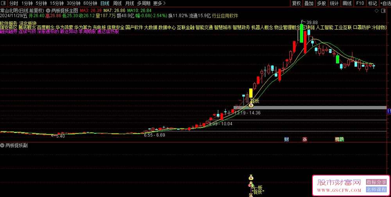
Task: Click the 机器人概念 concept tag
Action: (x=262, y=27)
